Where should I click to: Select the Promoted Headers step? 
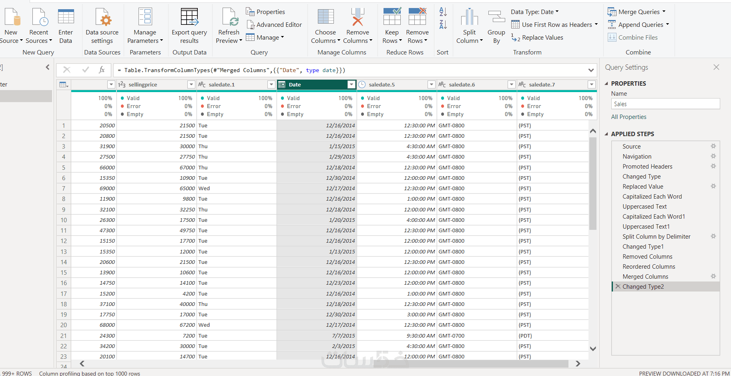click(x=647, y=167)
